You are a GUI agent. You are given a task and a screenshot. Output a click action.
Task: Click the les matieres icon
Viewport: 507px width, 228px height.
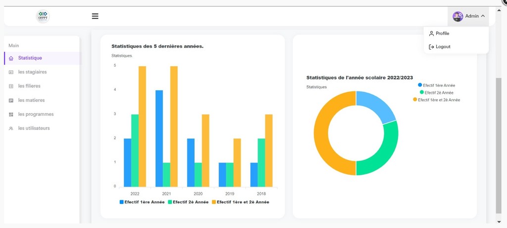click(x=11, y=100)
